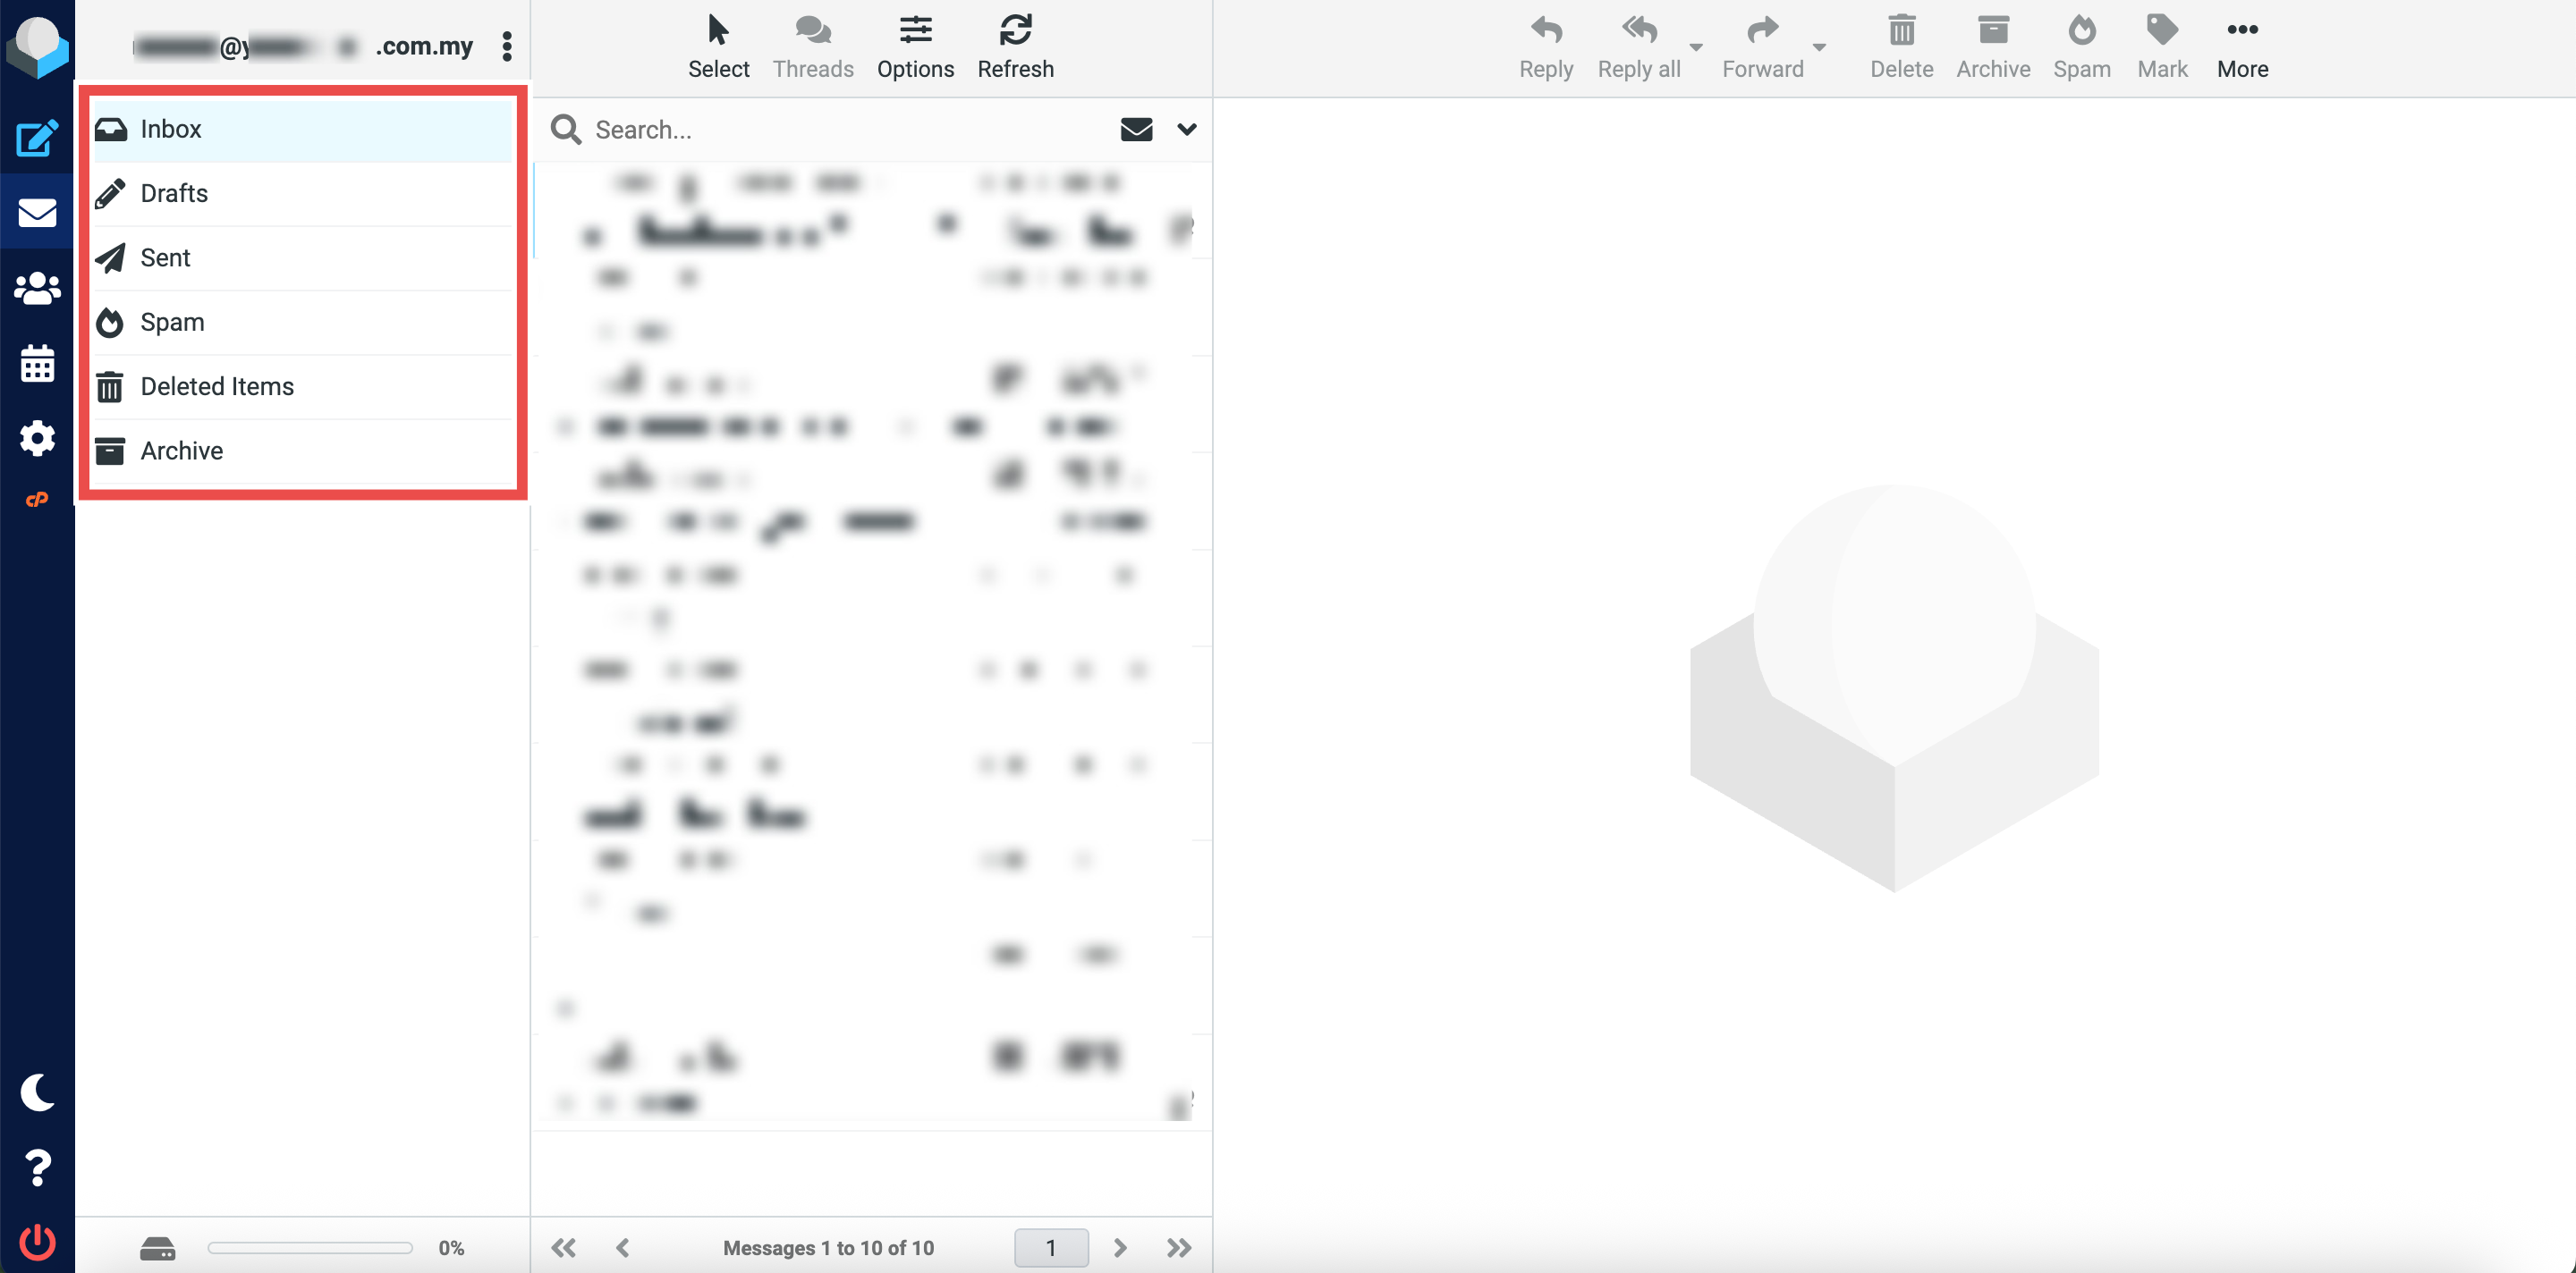Screen dimensions: 2576x1273
Task: Toggle unread filter envelope icon in search bar
Action: click(x=1136, y=129)
